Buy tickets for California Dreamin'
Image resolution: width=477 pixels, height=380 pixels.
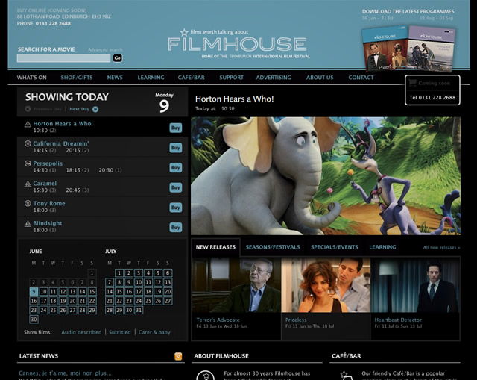[x=176, y=148]
